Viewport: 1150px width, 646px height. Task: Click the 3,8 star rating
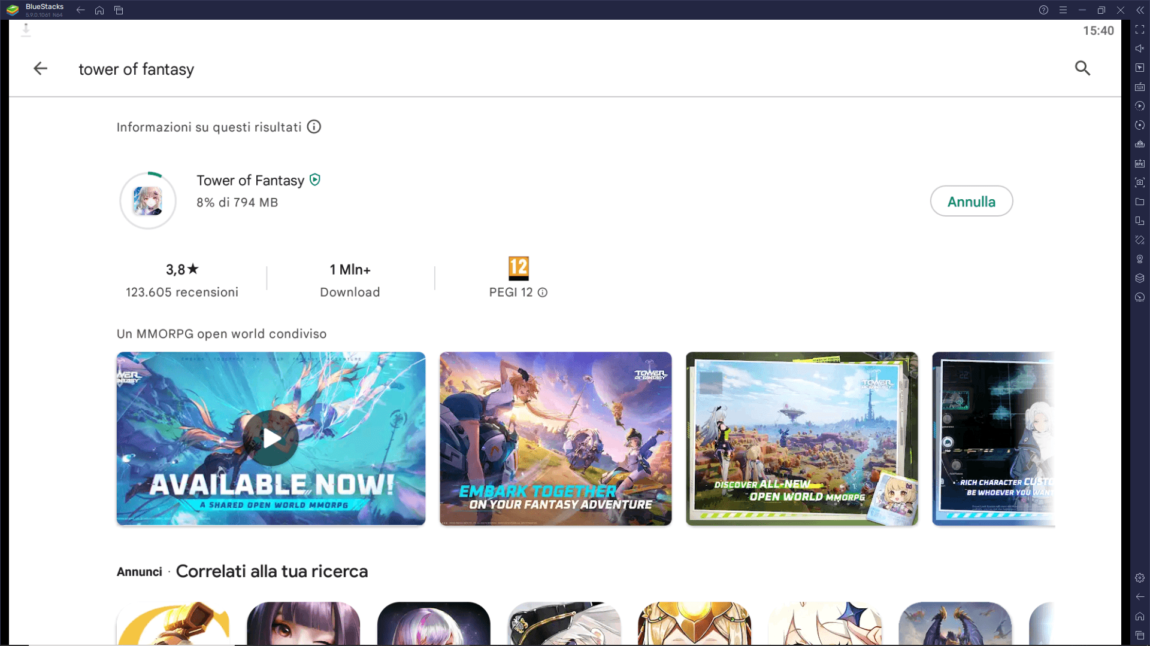182,270
